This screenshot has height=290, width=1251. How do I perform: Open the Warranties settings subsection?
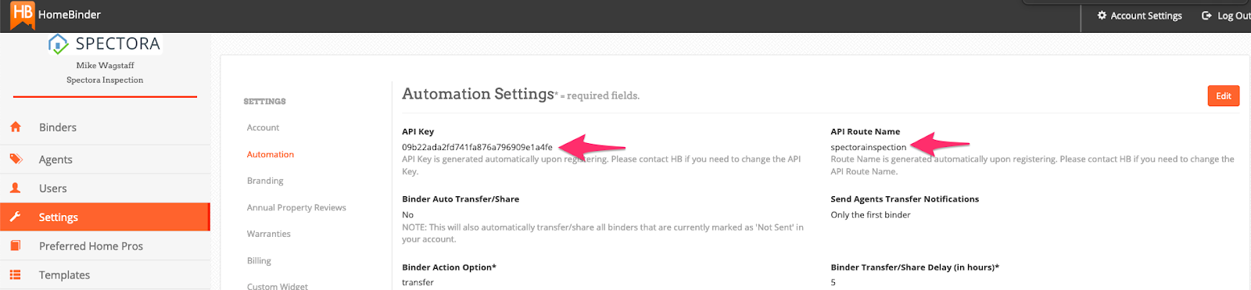click(x=269, y=234)
